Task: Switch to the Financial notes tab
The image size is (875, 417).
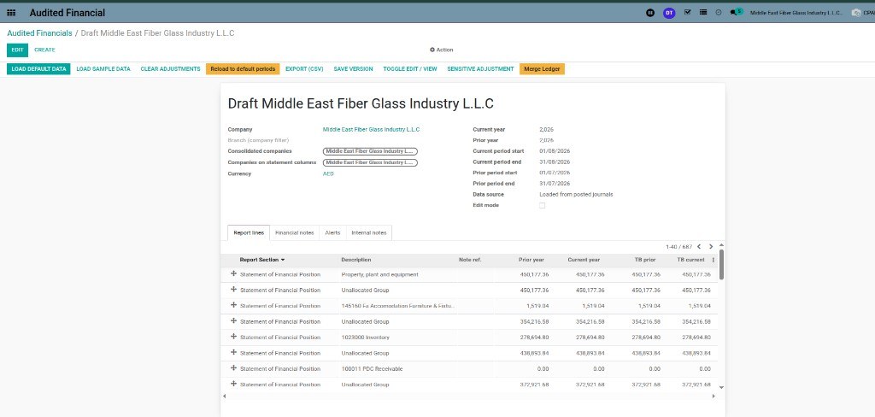Action: [295, 232]
